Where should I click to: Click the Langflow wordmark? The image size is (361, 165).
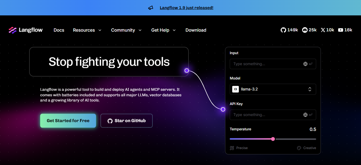[31, 30]
